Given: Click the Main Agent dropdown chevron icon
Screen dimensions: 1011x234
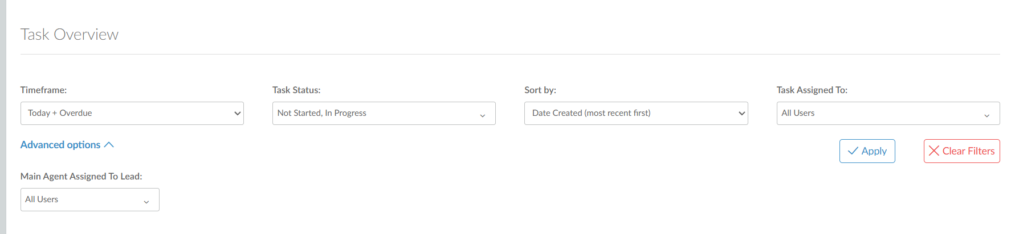Looking at the screenshot, I should [x=146, y=202].
